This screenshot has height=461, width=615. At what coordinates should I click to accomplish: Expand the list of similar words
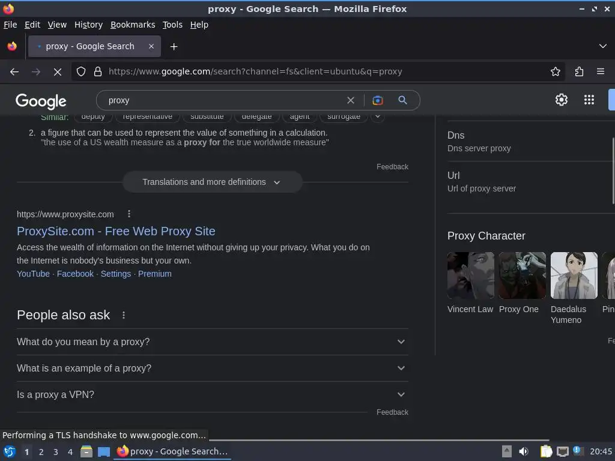pos(377,116)
